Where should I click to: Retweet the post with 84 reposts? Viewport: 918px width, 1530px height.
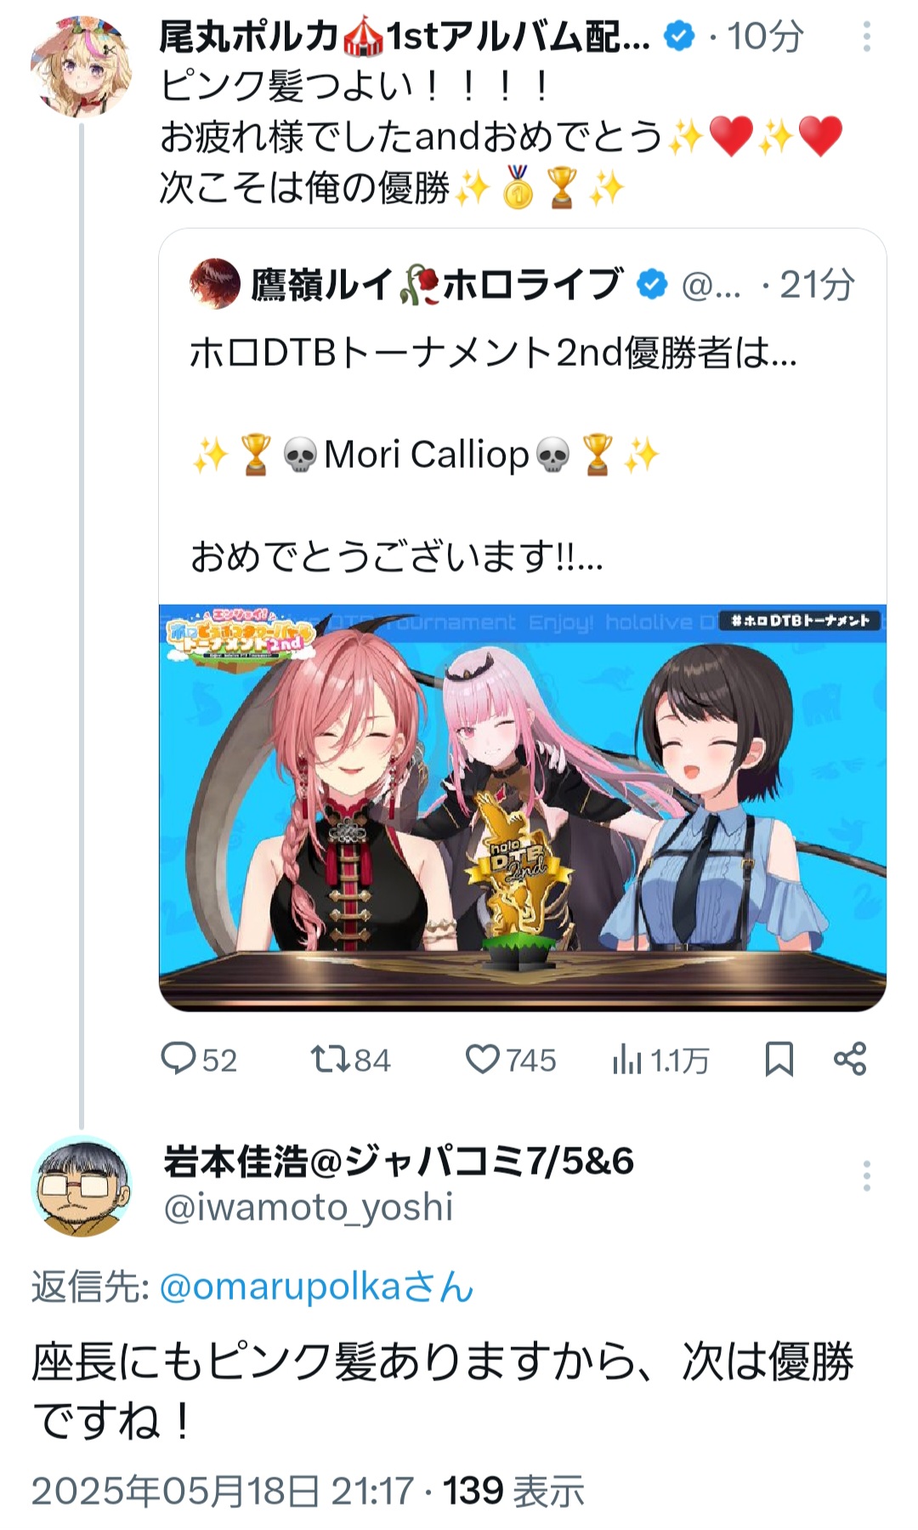point(350,1060)
